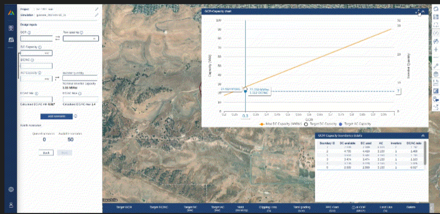The height and width of the screenshot is (214, 440).
Task: Click the GCR input field
Action: pos(37,38)
